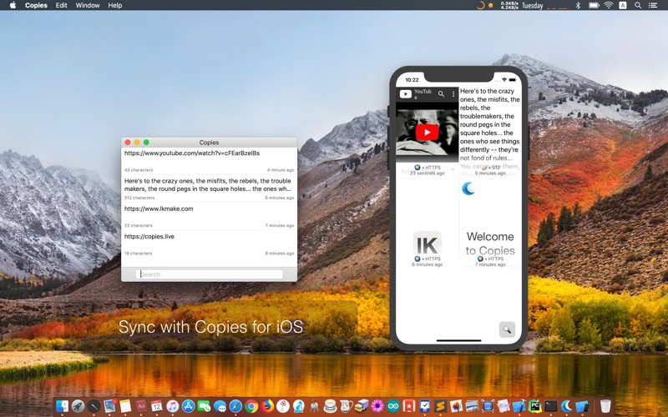Open App Store in the Dock
Image resolution: width=668 pixels, height=417 pixels.
(189, 406)
